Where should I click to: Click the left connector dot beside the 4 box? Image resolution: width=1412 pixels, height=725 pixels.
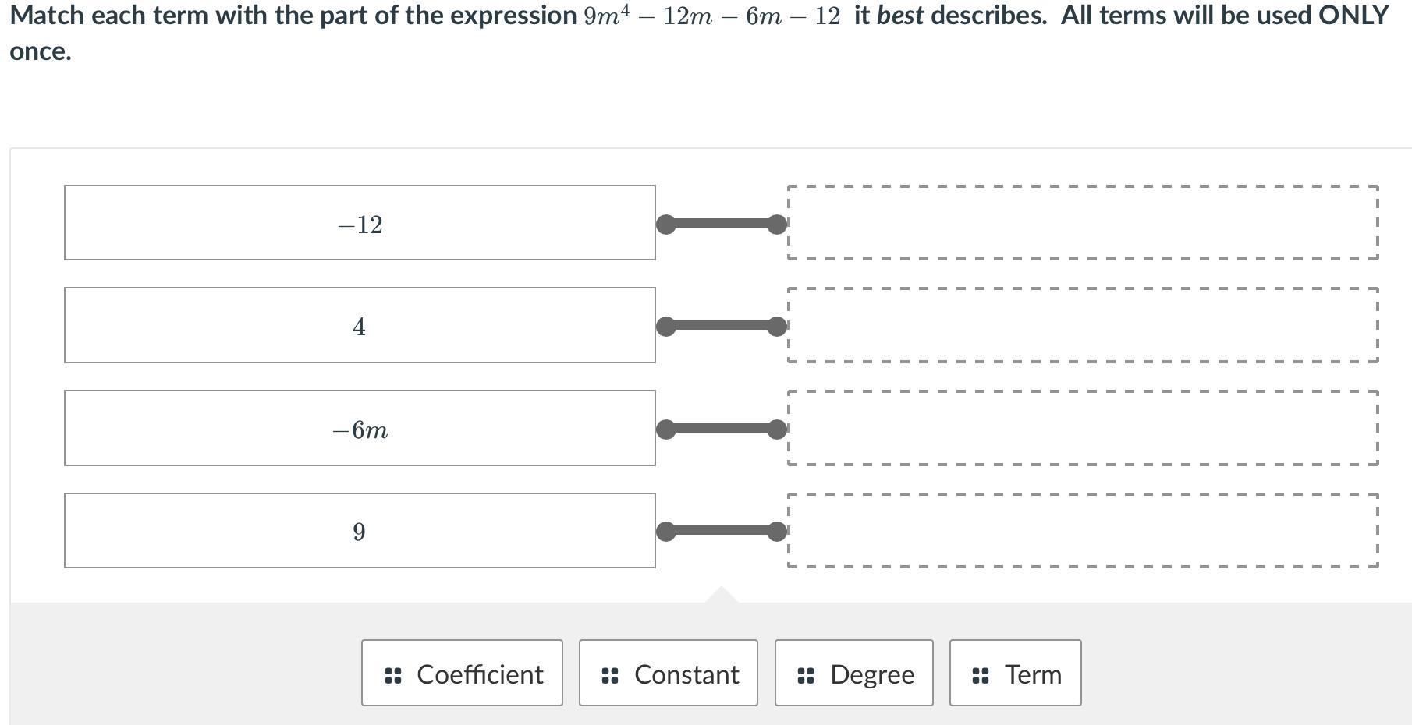(x=666, y=327)
